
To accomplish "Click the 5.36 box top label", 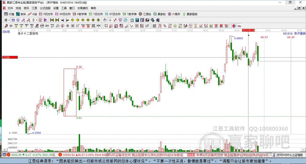I will [79, 67].
